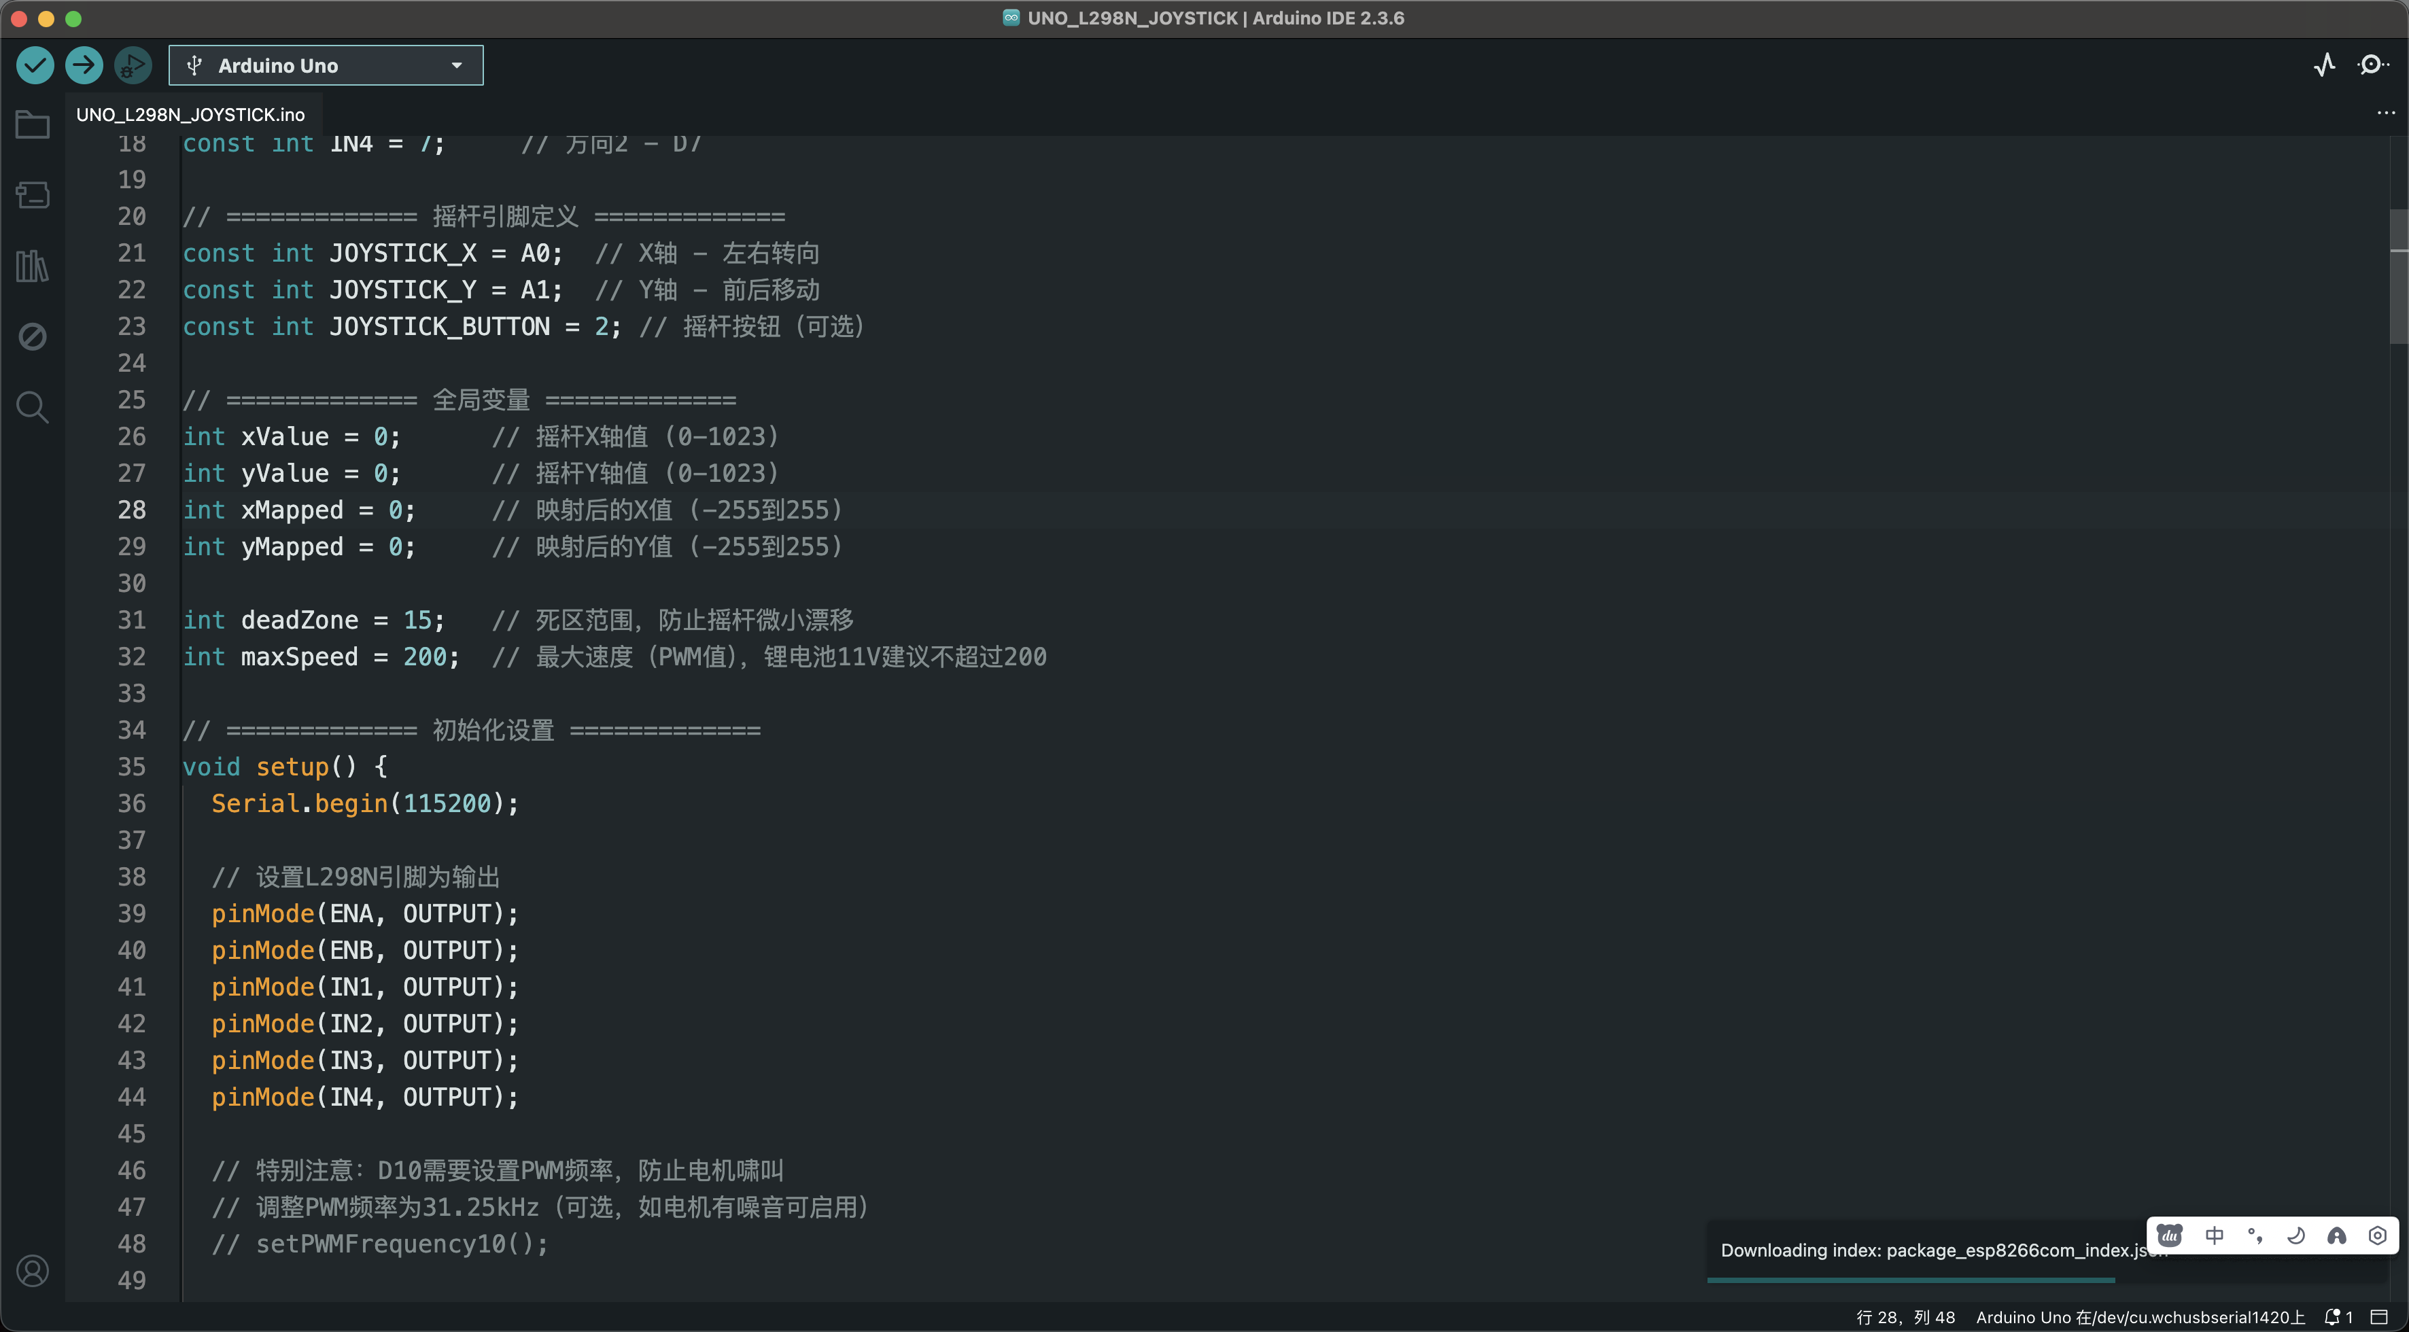Open the account profile icon
Viewport: 2409px width, 1332px height.
point(33,1272)
